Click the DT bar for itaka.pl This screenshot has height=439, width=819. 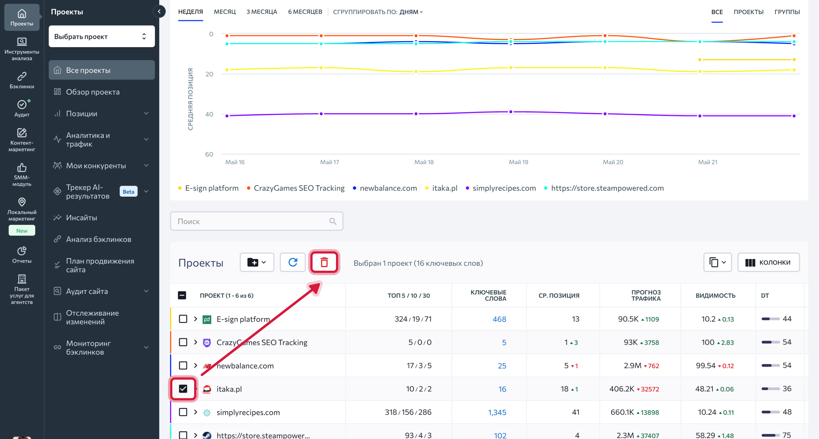[770, 389]
